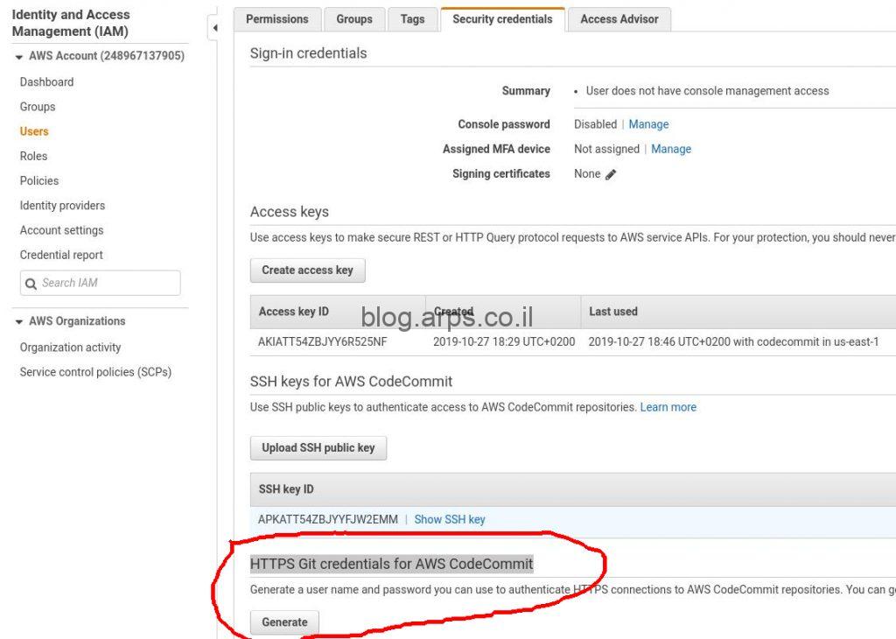Click the Access keys heading

289,212
